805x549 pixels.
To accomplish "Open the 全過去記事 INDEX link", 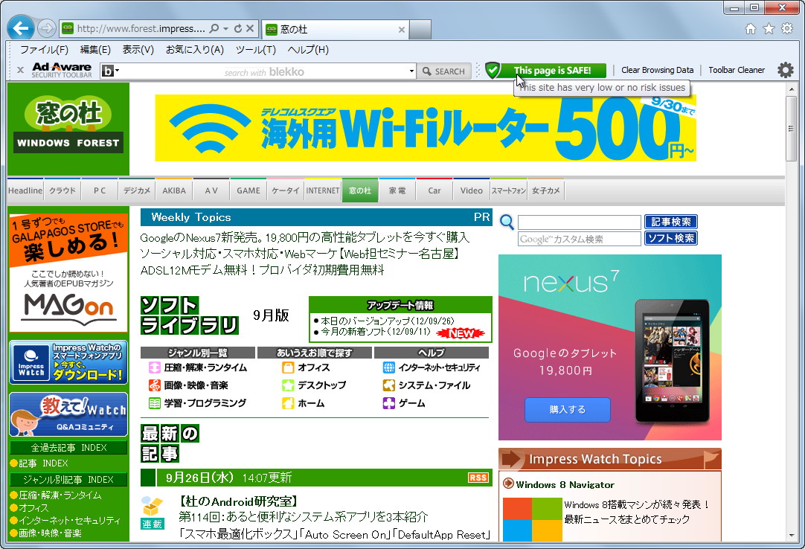I will click(68, 448).
